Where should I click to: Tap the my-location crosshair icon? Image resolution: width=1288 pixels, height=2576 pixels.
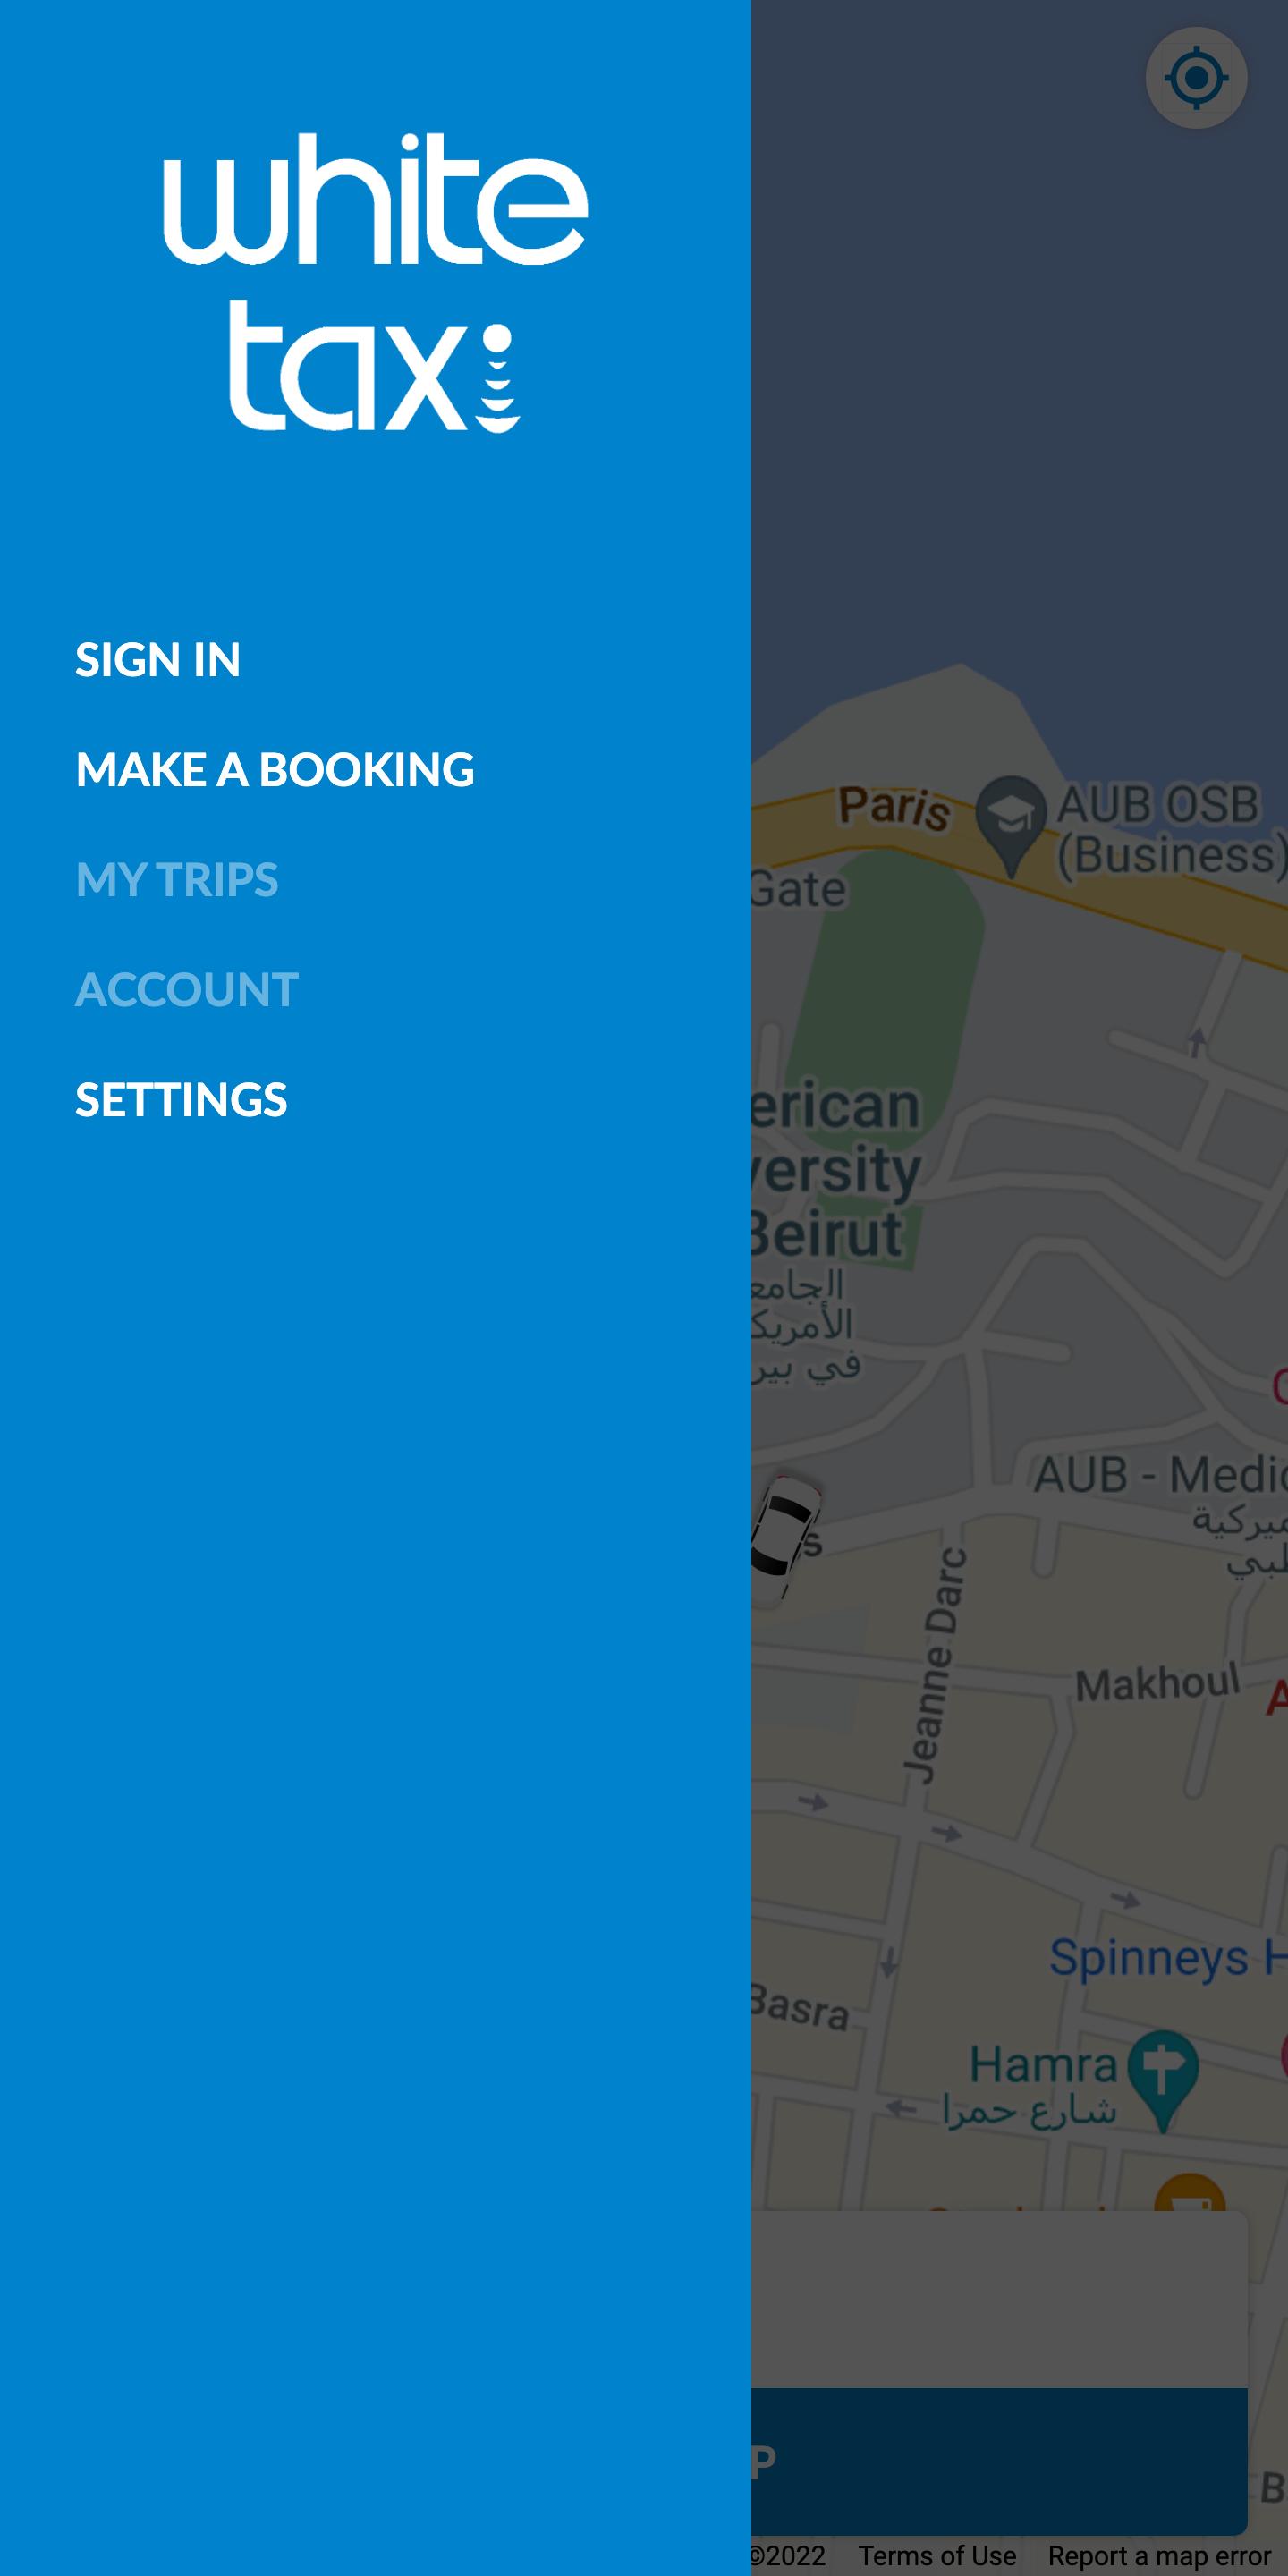point(1196,78)
